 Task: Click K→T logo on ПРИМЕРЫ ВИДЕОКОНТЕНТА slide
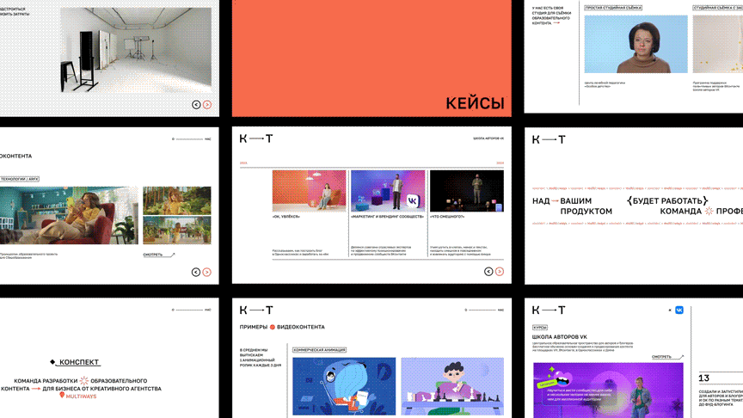tap(256, 310)
